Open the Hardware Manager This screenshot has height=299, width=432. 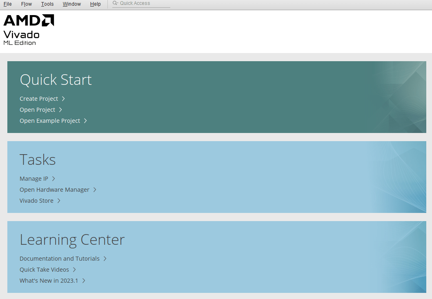pyautogui.click(x=54, y=189)
